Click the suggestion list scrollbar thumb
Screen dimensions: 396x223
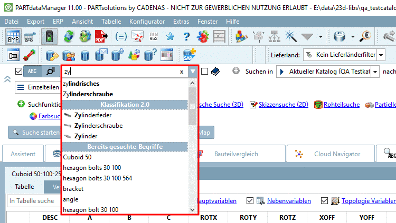click(192, 106)
